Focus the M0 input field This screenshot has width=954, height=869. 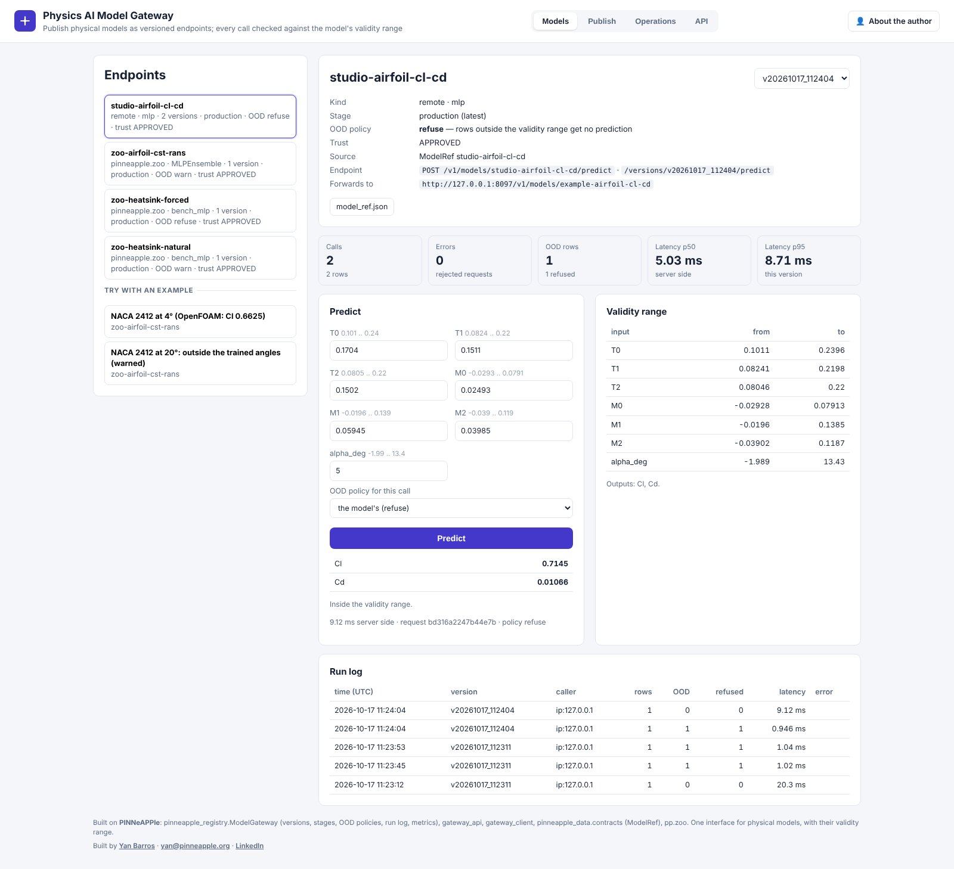point(514,390)
